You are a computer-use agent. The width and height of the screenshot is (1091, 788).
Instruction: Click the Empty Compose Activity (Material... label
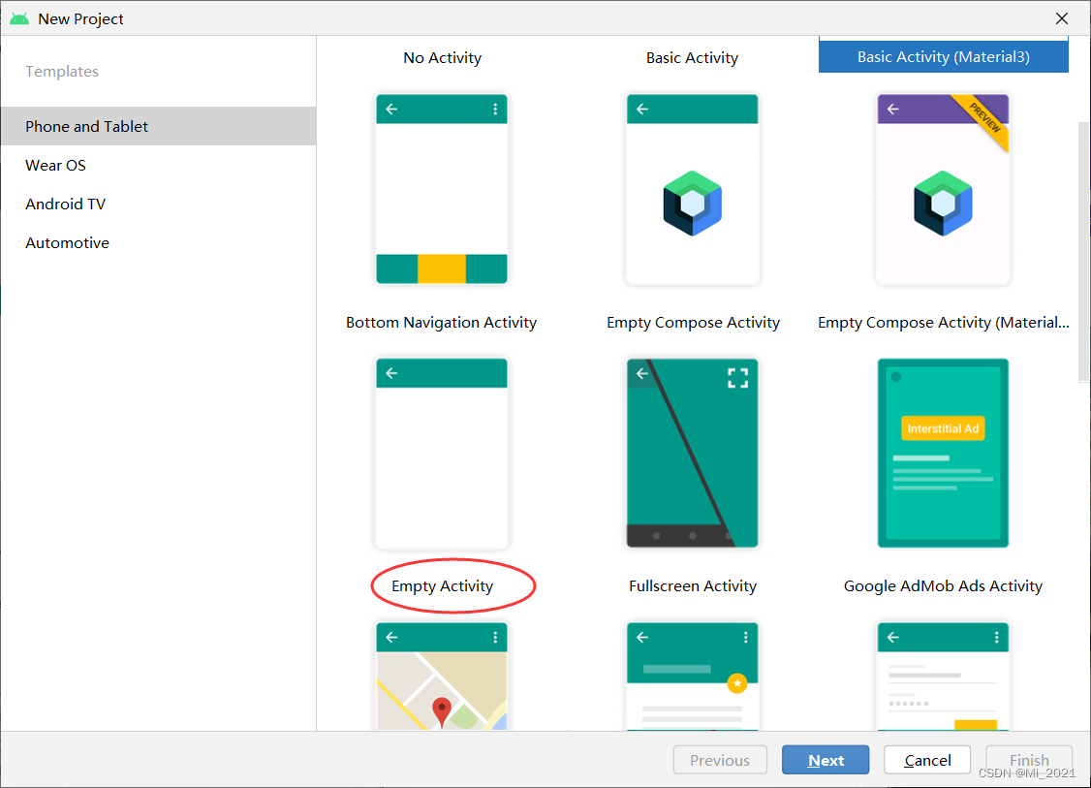tap(944, 323)
